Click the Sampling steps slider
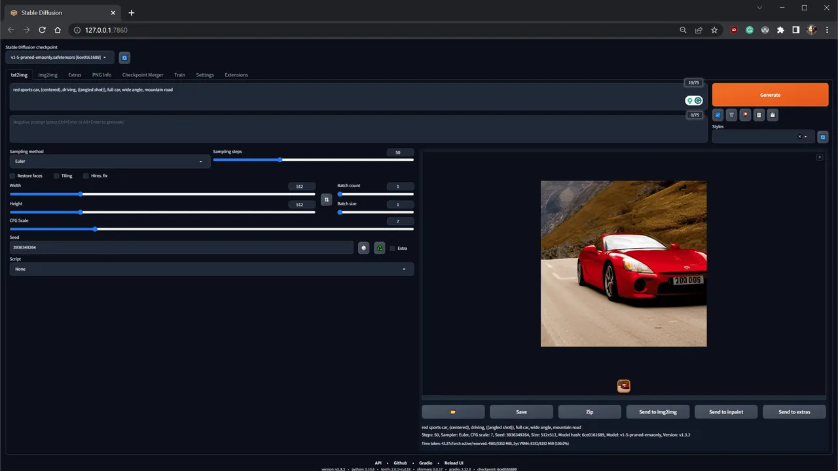 (x=313, y=160)
